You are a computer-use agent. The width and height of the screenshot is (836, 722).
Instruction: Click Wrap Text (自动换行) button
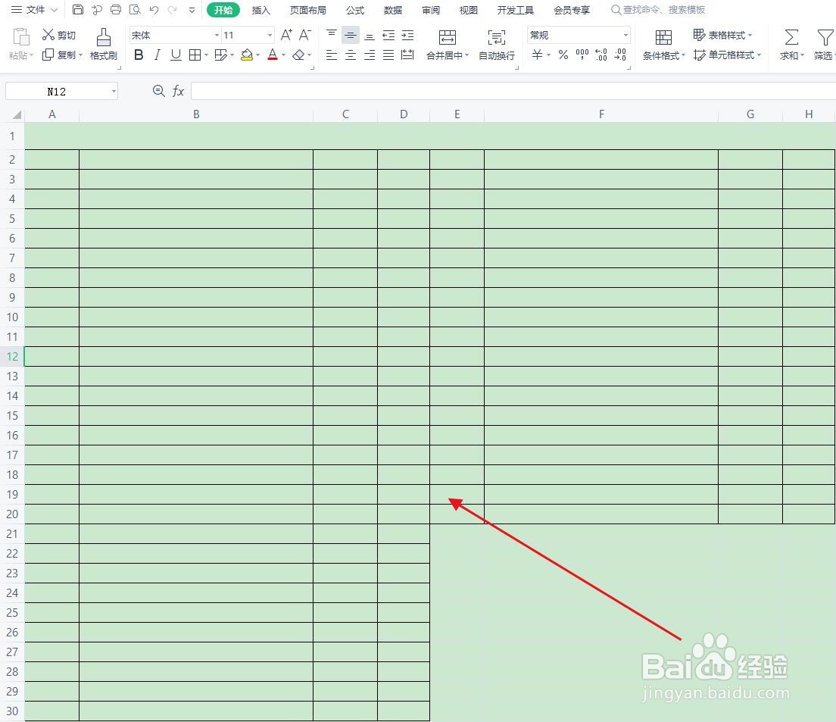point(497,44)
